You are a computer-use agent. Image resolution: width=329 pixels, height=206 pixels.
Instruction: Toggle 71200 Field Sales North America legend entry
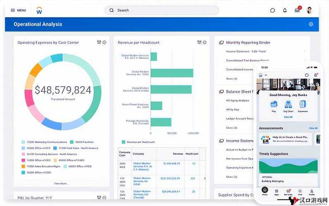pos(76,148)
